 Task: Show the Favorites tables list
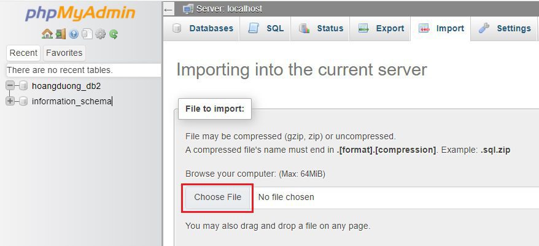64,53
